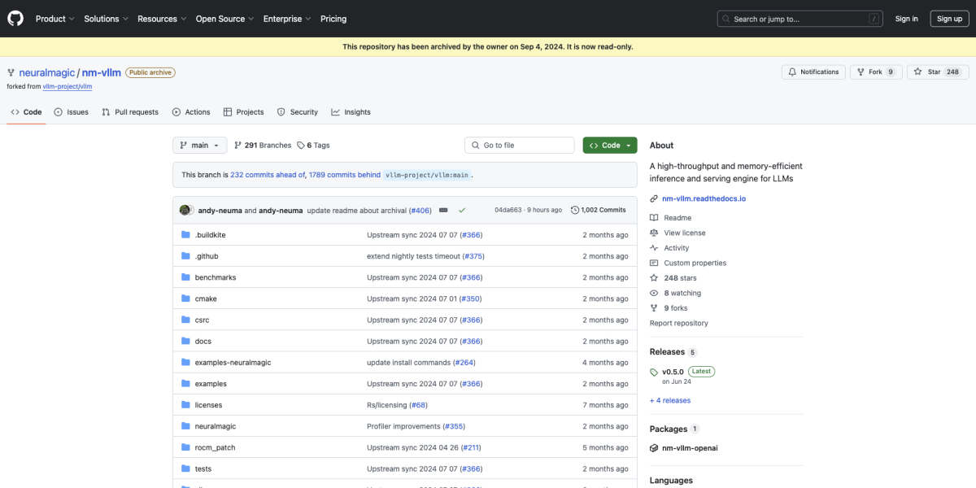Click the v0.5.0 release tag icon

point(654,373)
